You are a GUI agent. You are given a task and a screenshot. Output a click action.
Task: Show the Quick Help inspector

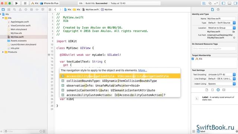[218, 10]
